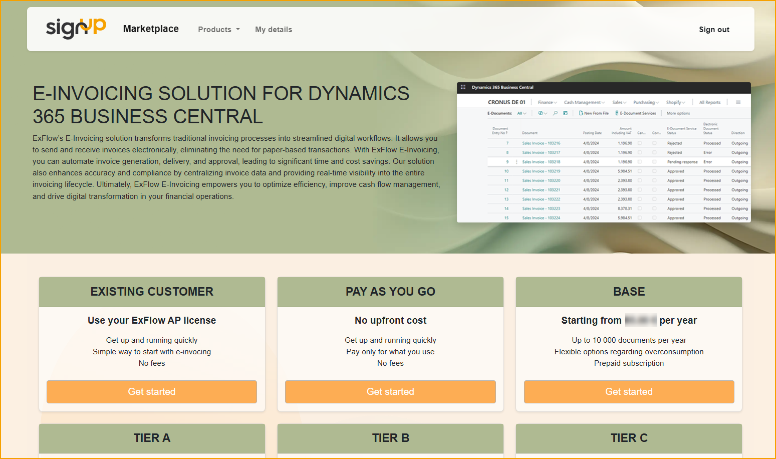The height and width of the screenshot is (459, 776).
Task: Click Get started under Pay As You Go
Action: coord(390,391)
